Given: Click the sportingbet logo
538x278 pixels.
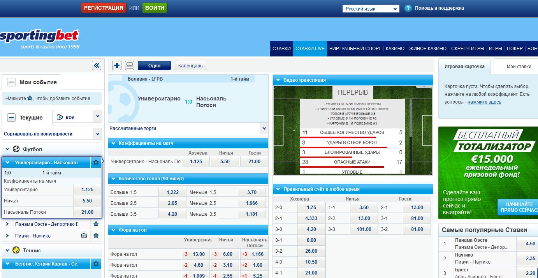Looking at the screenshot, I should point(39,39).
